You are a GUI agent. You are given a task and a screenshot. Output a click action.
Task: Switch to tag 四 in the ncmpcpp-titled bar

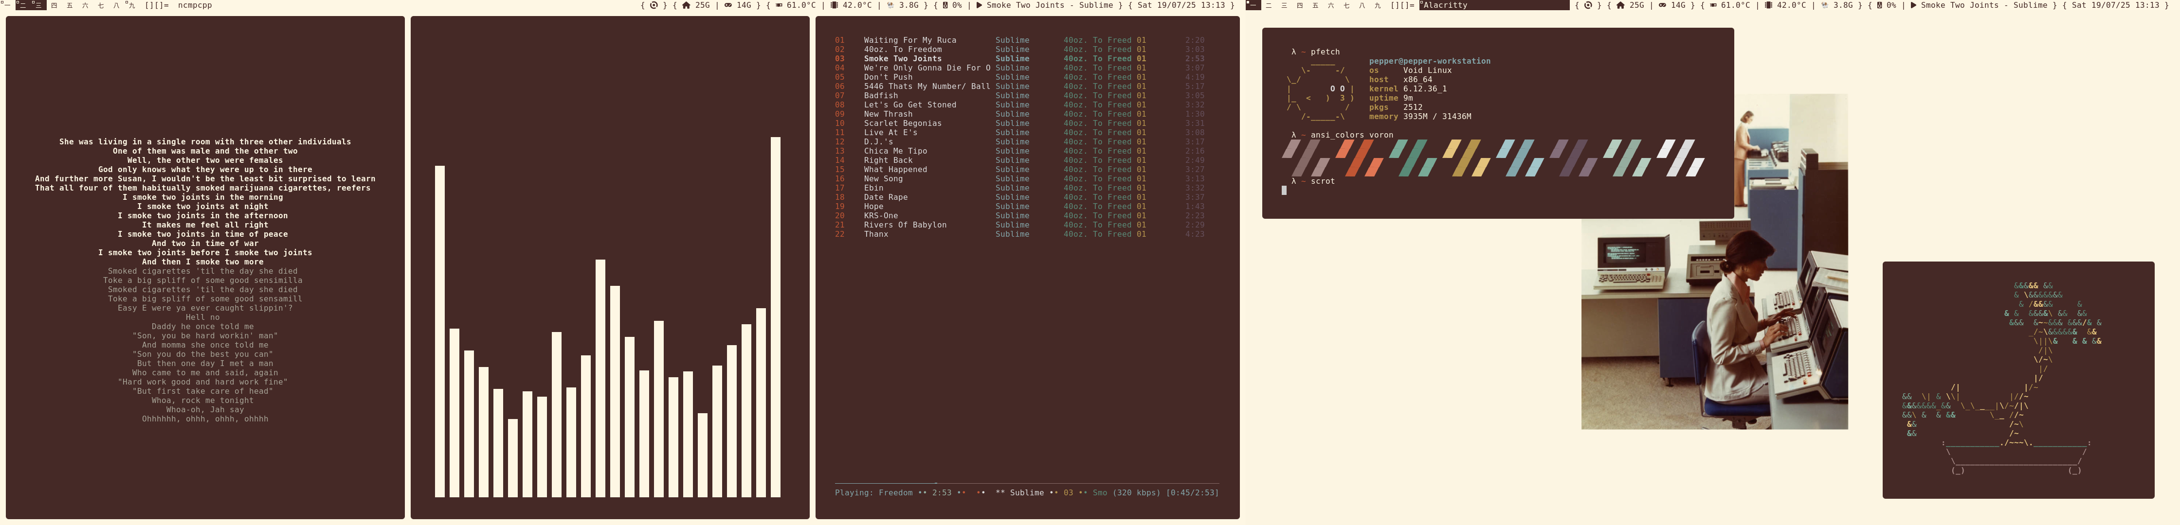[54, 5]
